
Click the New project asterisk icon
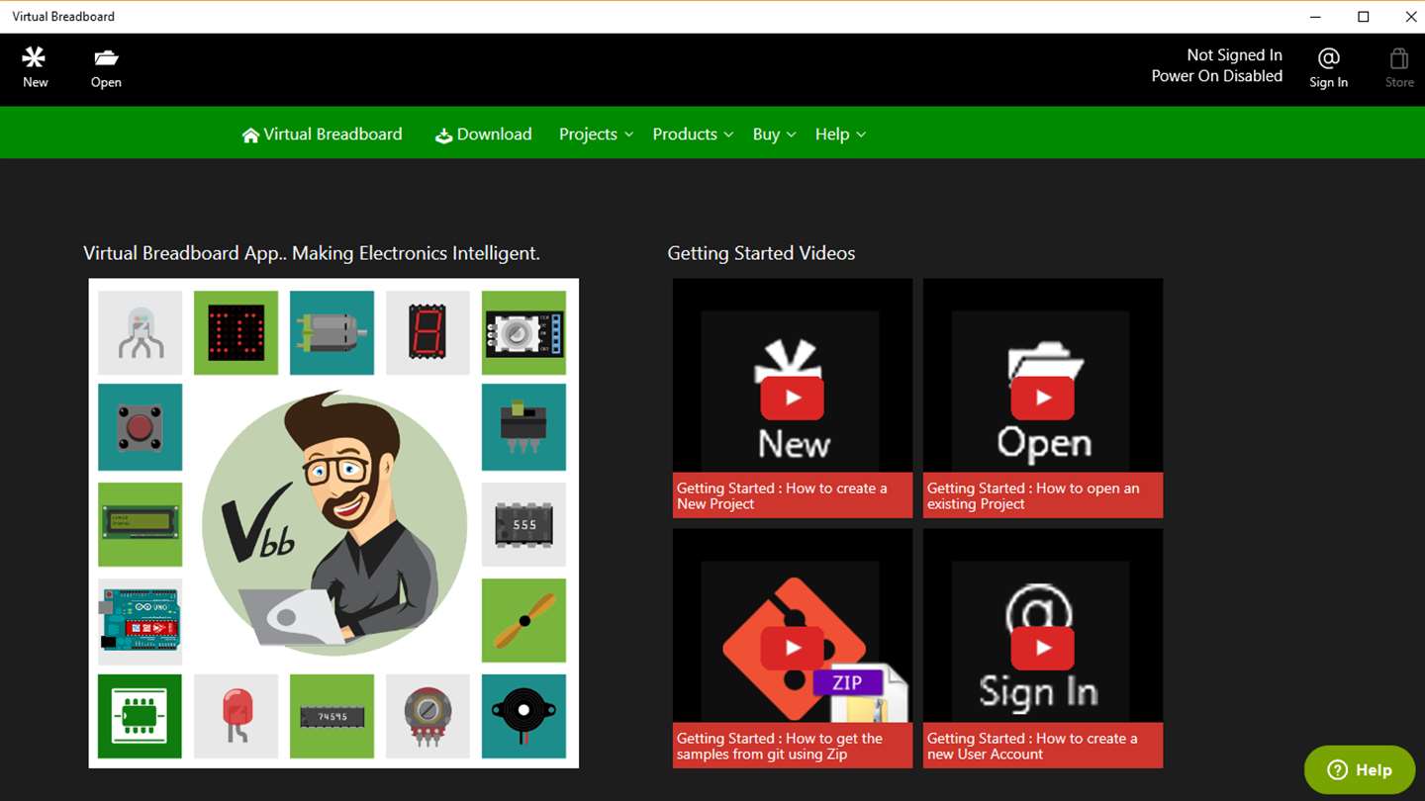point(35,57)
